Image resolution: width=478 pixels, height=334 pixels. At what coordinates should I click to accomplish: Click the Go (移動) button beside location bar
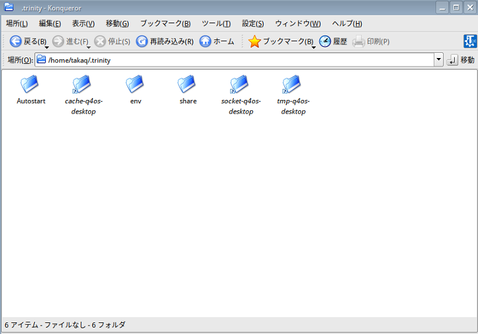coord(461,60)
